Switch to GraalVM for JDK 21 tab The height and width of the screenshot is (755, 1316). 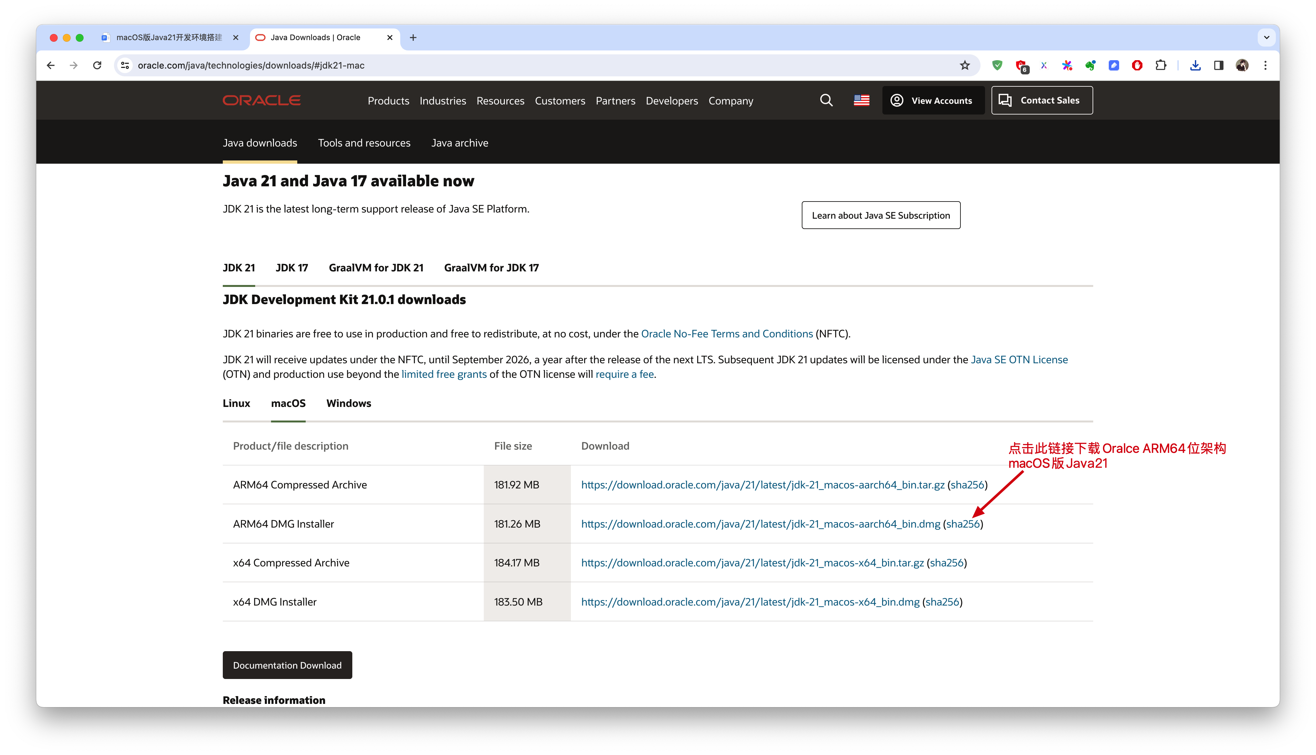(x=376, y=268)
